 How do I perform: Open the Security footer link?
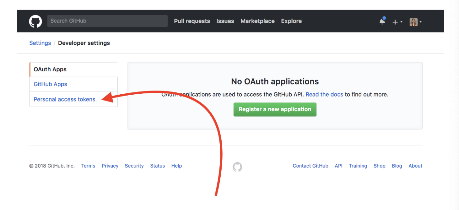(134, 166)
